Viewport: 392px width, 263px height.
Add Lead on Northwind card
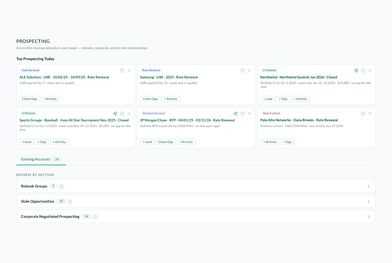tap(268, 99)
